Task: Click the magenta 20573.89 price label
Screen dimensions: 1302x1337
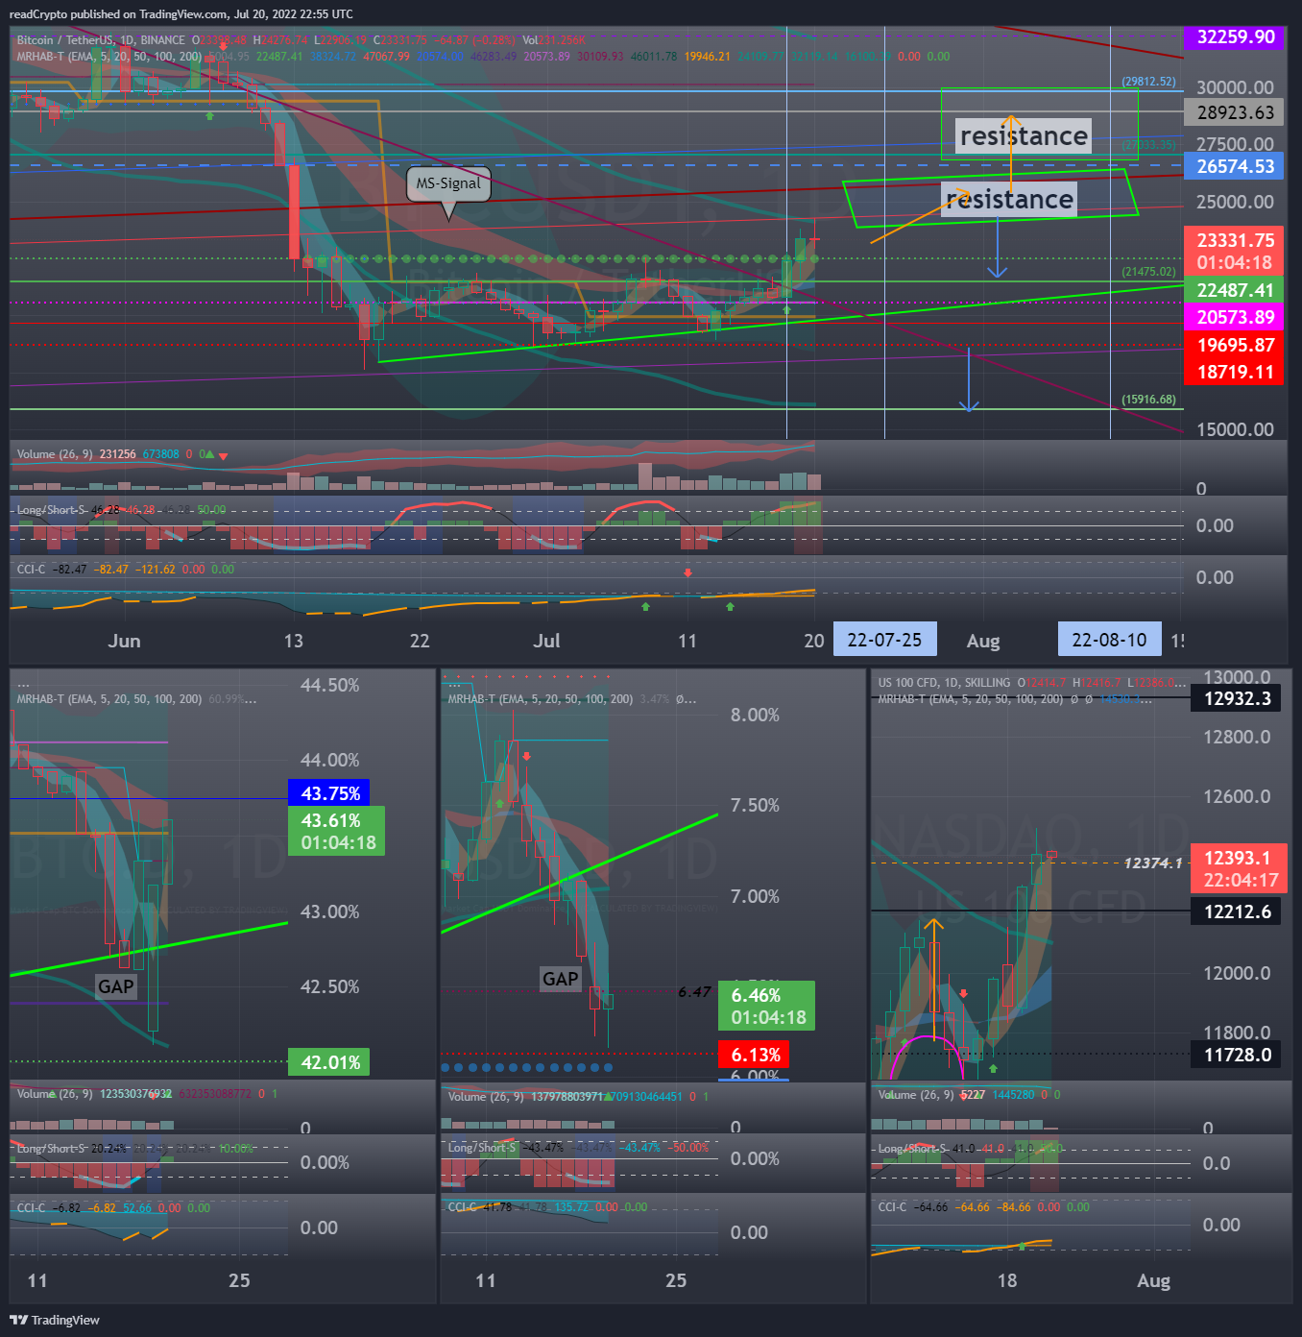Action: [x=1235, y=317]
